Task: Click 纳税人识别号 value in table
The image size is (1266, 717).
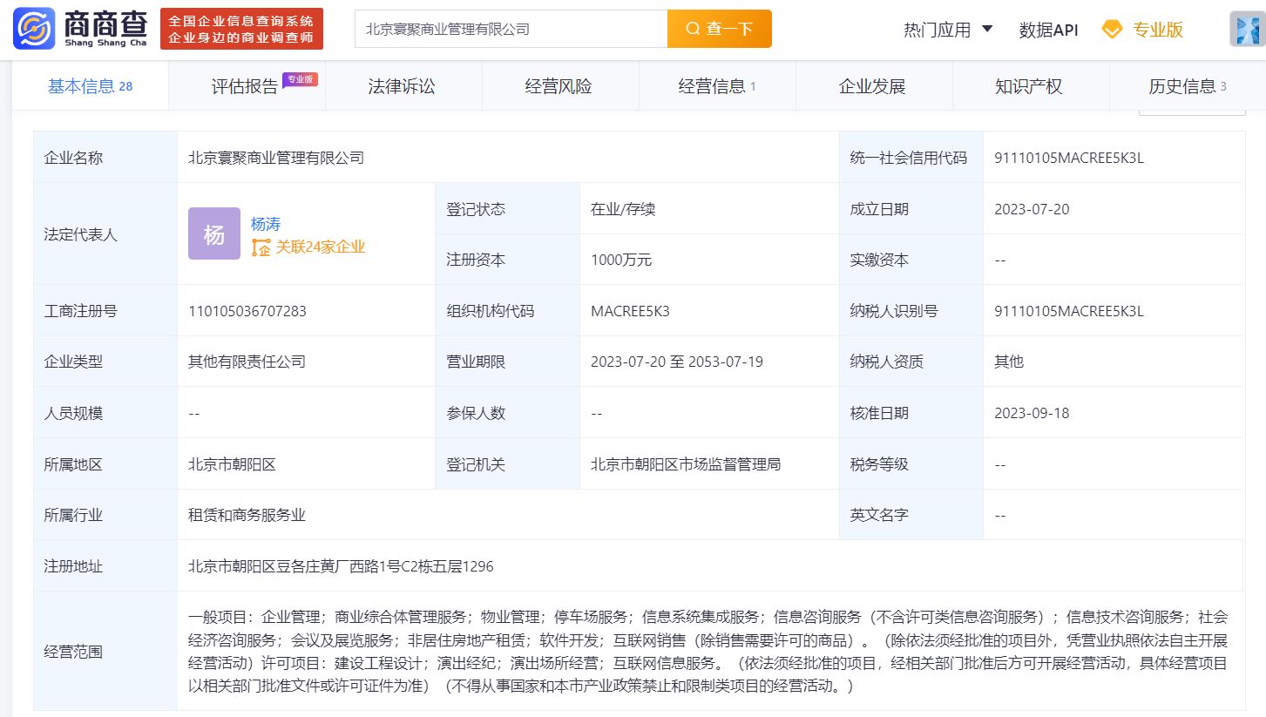Action: [x=1068, y=311]
